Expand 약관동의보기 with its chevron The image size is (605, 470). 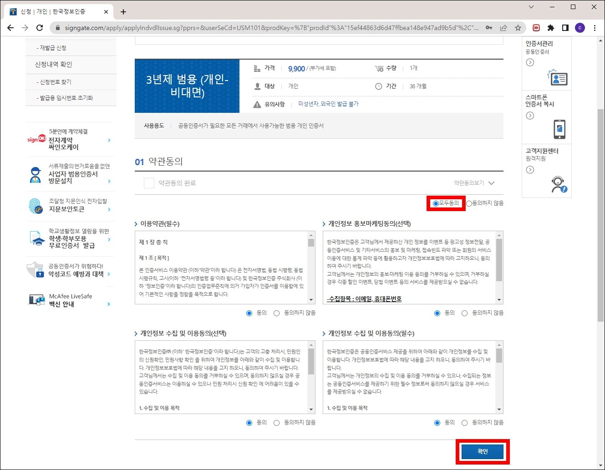click(491, 183)
